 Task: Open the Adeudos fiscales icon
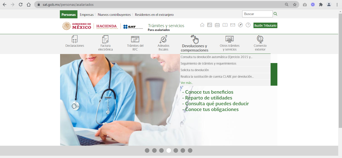point(163,39)
